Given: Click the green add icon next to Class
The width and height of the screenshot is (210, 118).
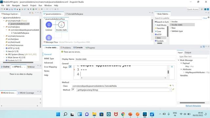Looking at the screenshot, I should 170,85.
